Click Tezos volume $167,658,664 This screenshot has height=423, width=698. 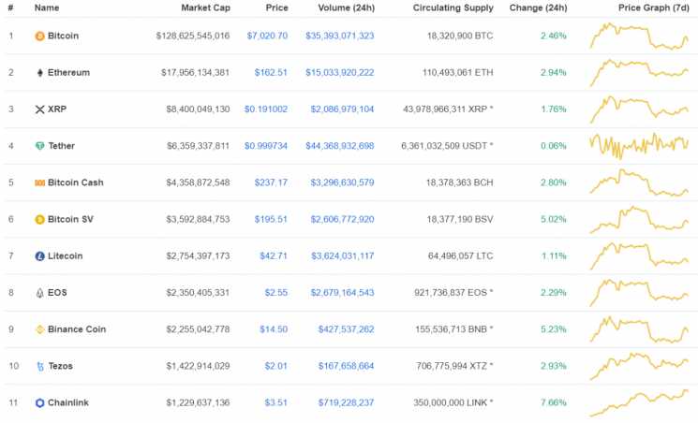click(346, 366)
